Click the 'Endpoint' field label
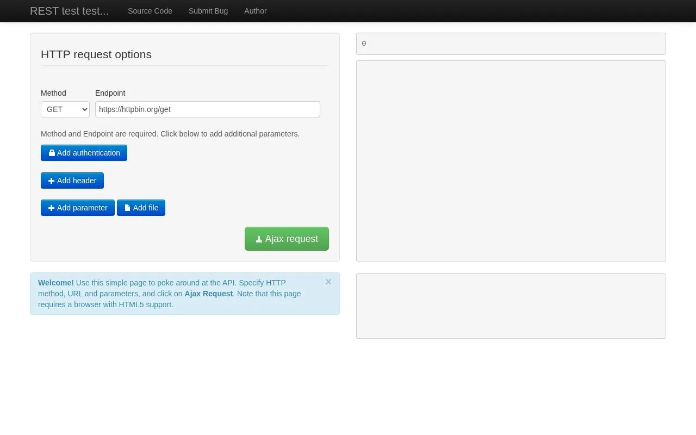The height and width of the screenshot is (435, 696). 110,93
